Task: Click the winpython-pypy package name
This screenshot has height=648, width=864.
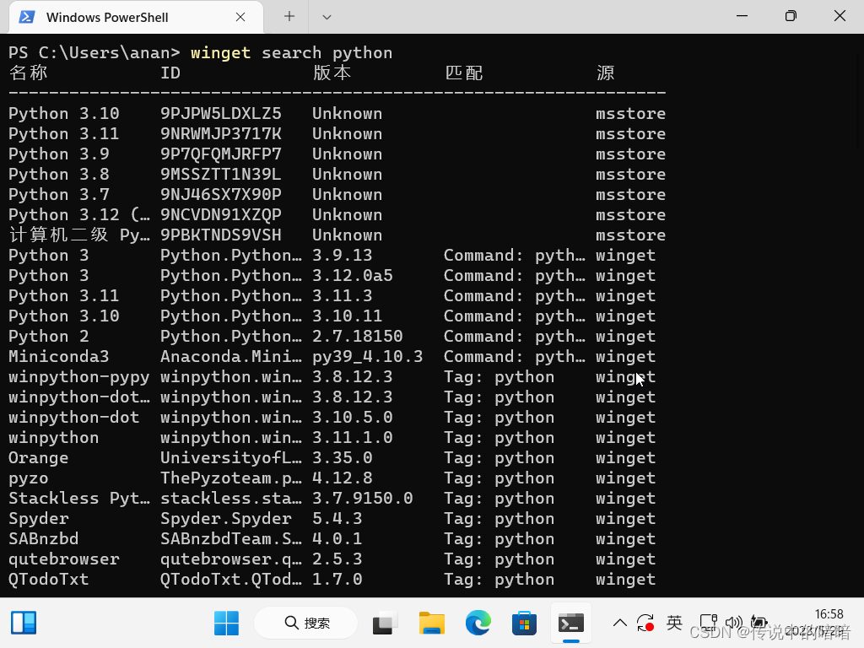Action: [78, 377]
